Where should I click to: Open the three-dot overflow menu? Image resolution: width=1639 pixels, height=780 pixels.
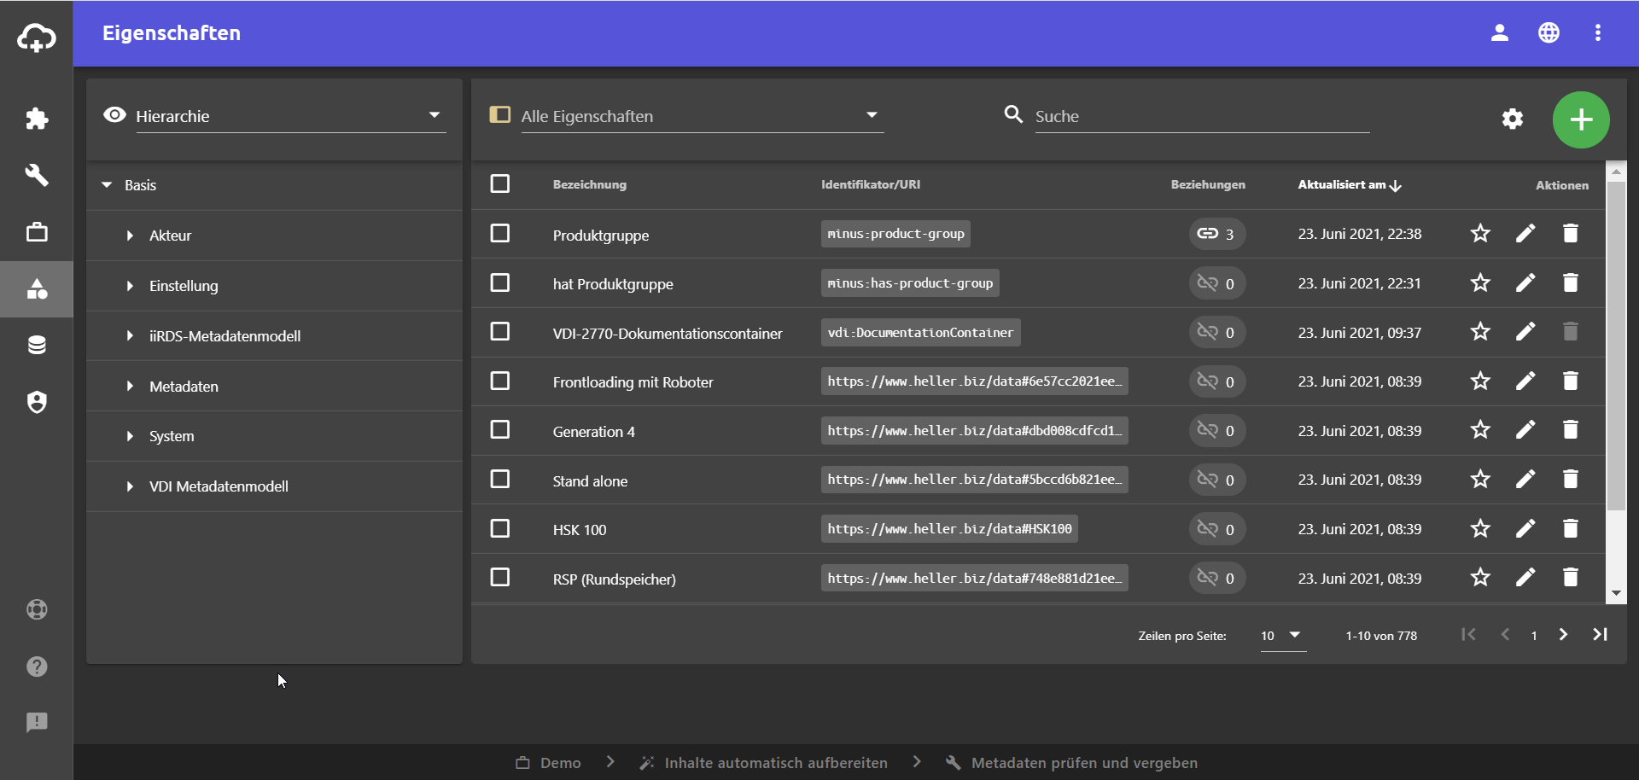tap(1598, 32)
